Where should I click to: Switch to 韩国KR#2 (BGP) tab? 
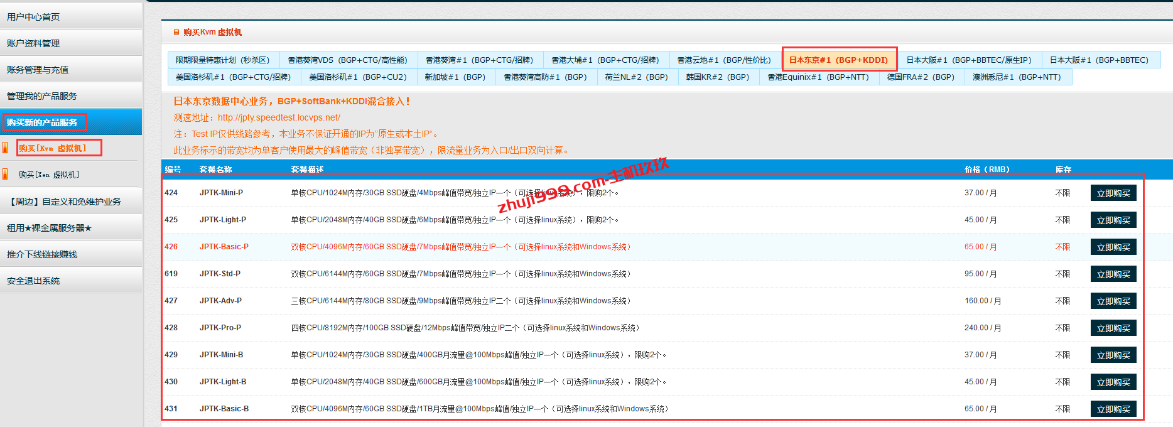(718, 77)
